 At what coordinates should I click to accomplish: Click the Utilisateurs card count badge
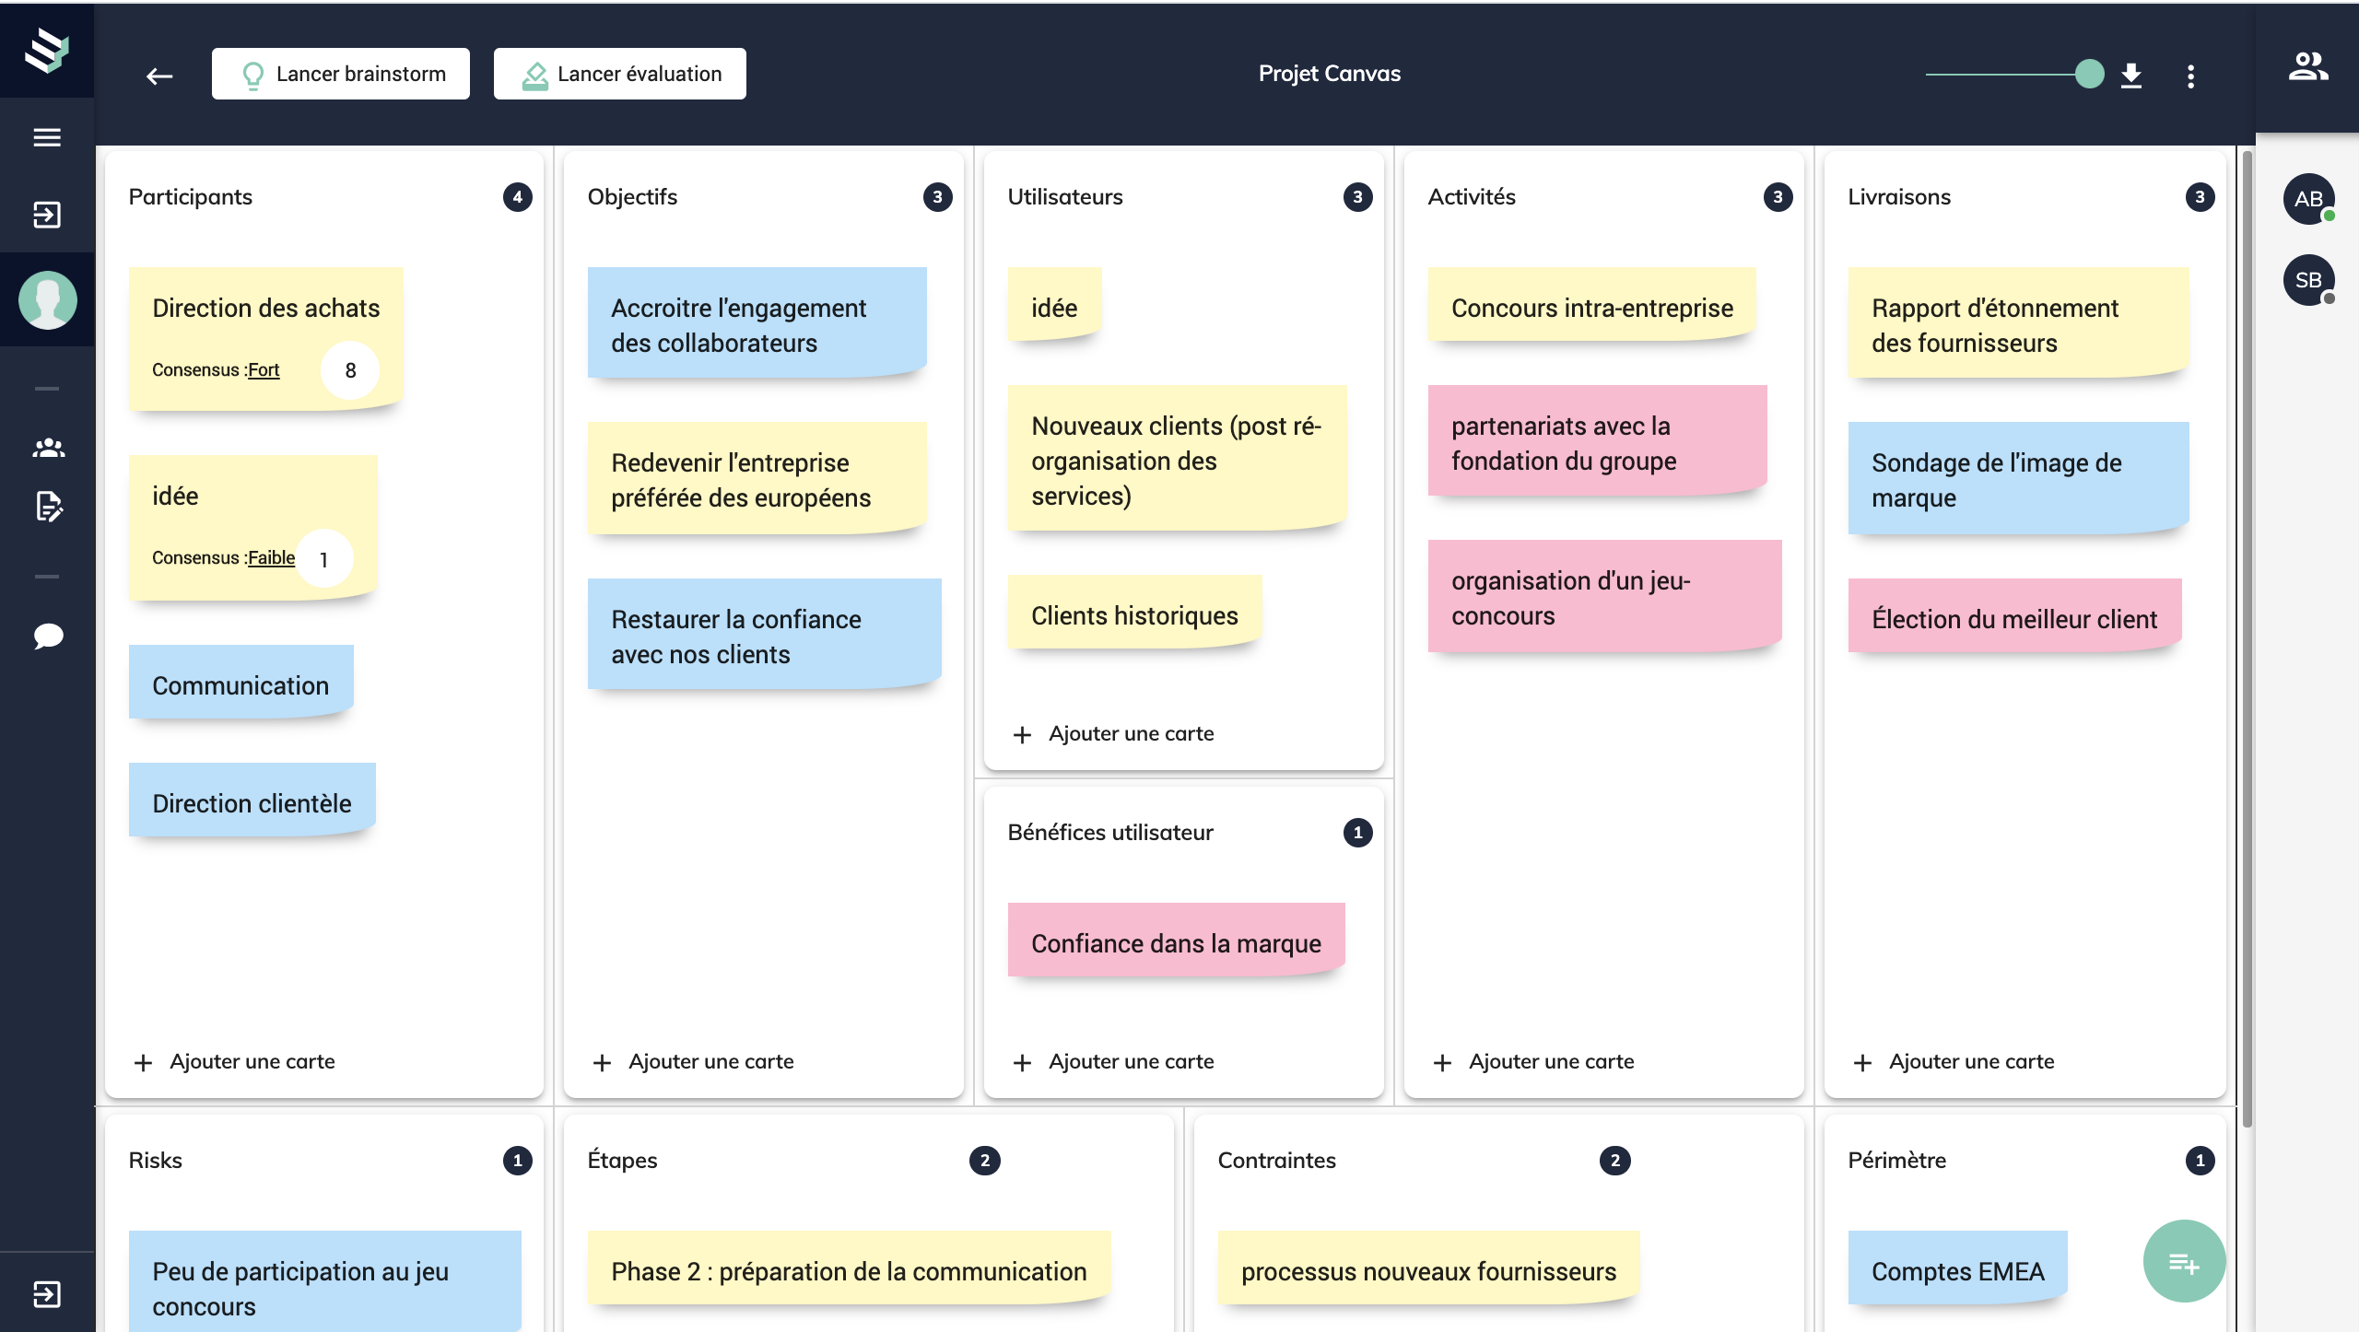(x=1358, y=197)
